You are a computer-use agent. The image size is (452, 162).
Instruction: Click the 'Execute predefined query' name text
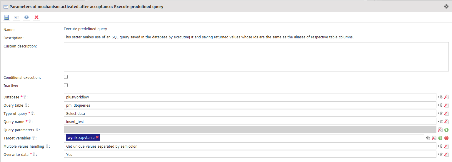point(85,29)
